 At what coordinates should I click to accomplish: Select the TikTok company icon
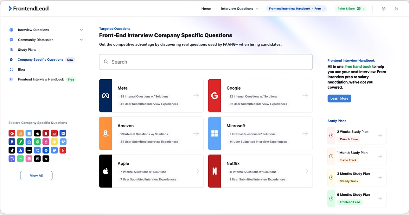pos(12,150)
